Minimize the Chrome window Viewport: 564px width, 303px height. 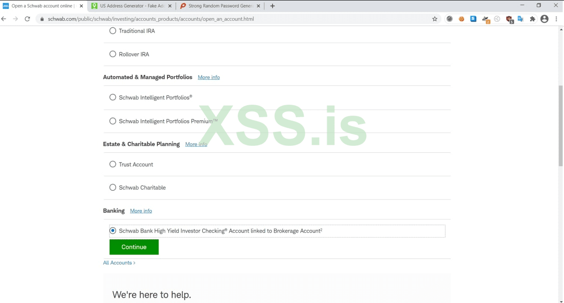(522, 5)
